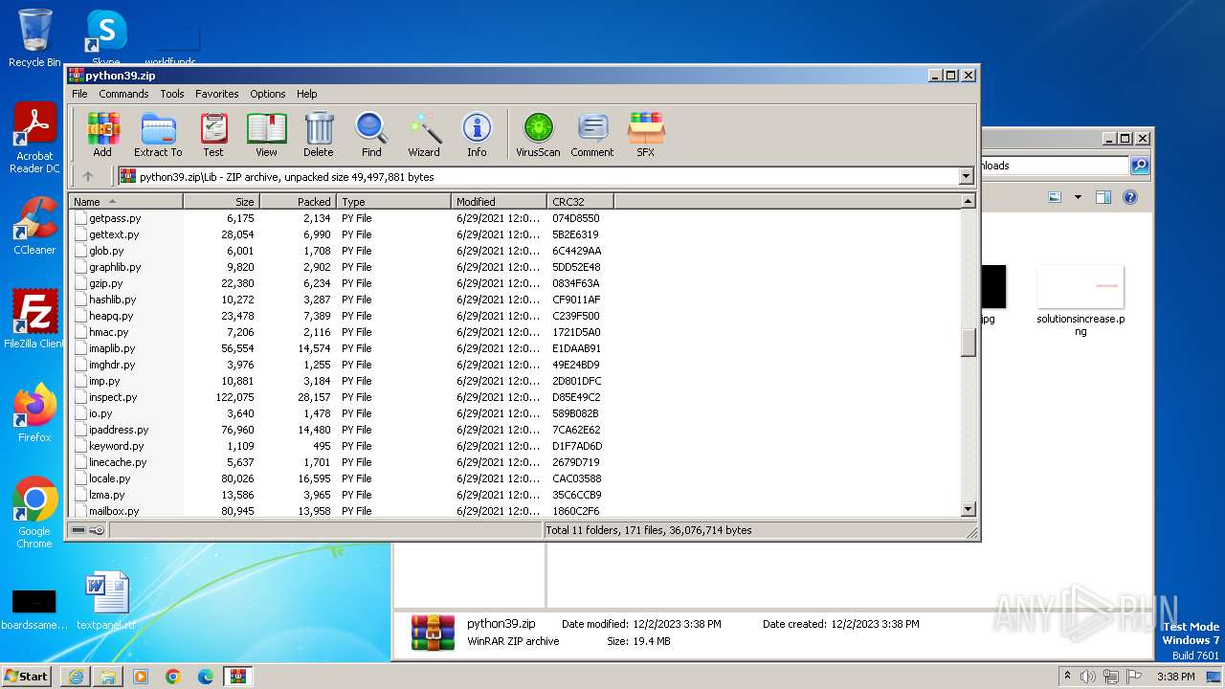Sort by Modified column header
Image resolution: width=1225 pixels, height=689 pixels.
tap(499, 201)
